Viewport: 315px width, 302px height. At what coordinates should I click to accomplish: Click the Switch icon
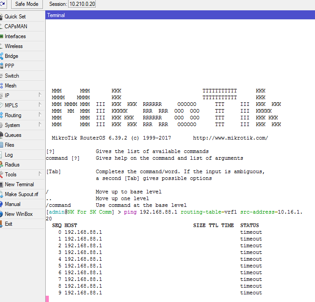pyautogui.click(x=1, y=76)
